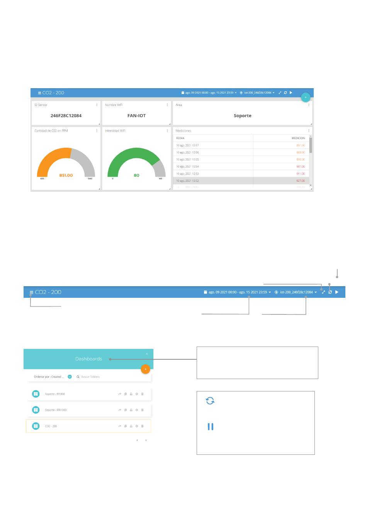Click the blue pause icon in legend box
The image size is (367, 526).
(x=211, y=427)
